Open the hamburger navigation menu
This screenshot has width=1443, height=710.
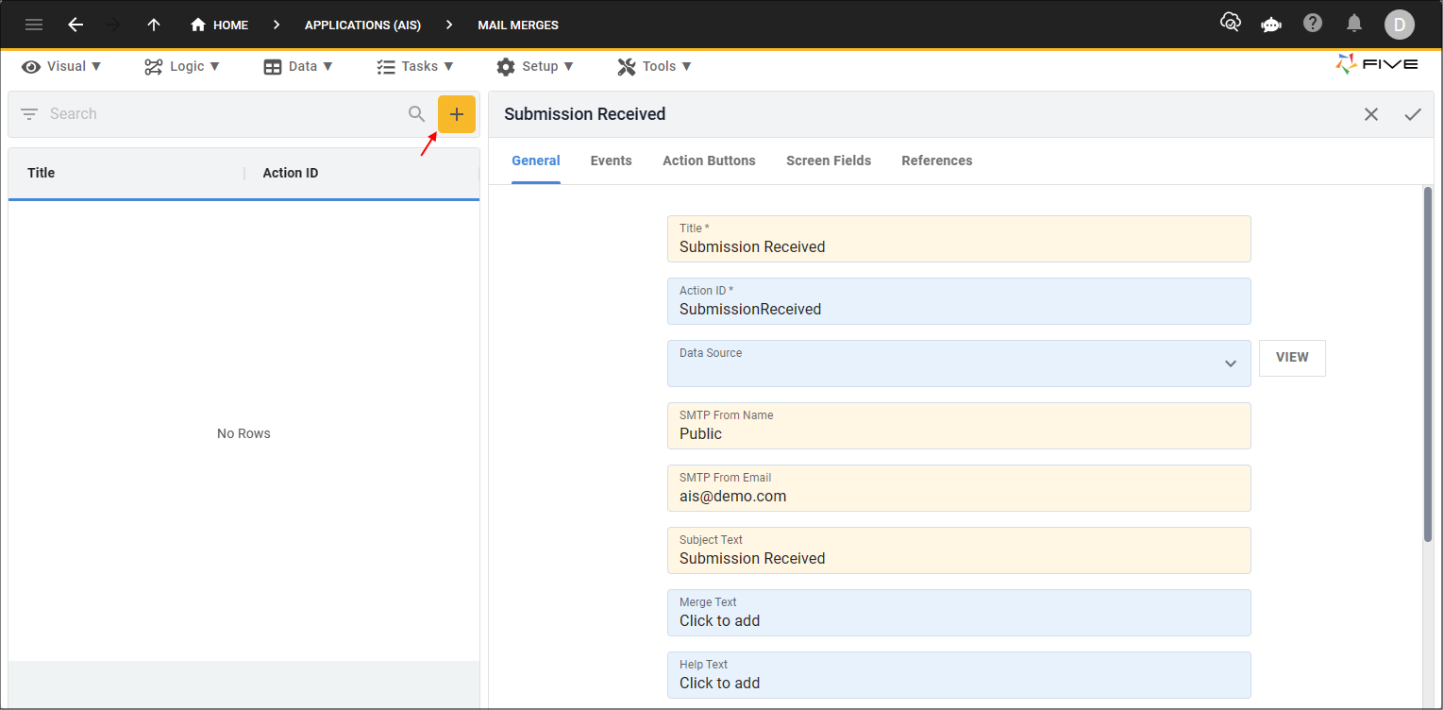pyautogui.click(x=34, y=25)
